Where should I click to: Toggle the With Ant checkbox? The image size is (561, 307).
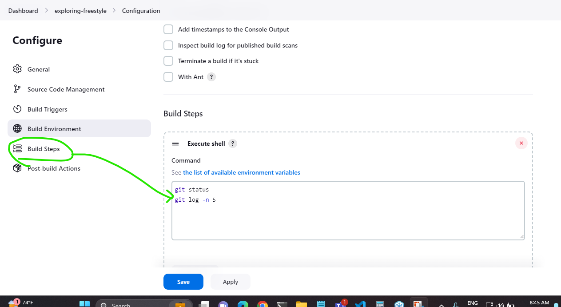[x=168, y=76]
